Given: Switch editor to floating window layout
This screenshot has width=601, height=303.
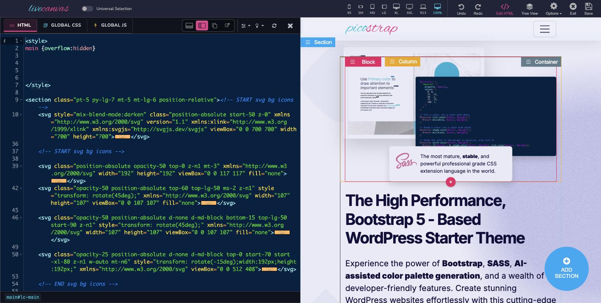Looking at the screenshot, I should [x=215, y=26].
